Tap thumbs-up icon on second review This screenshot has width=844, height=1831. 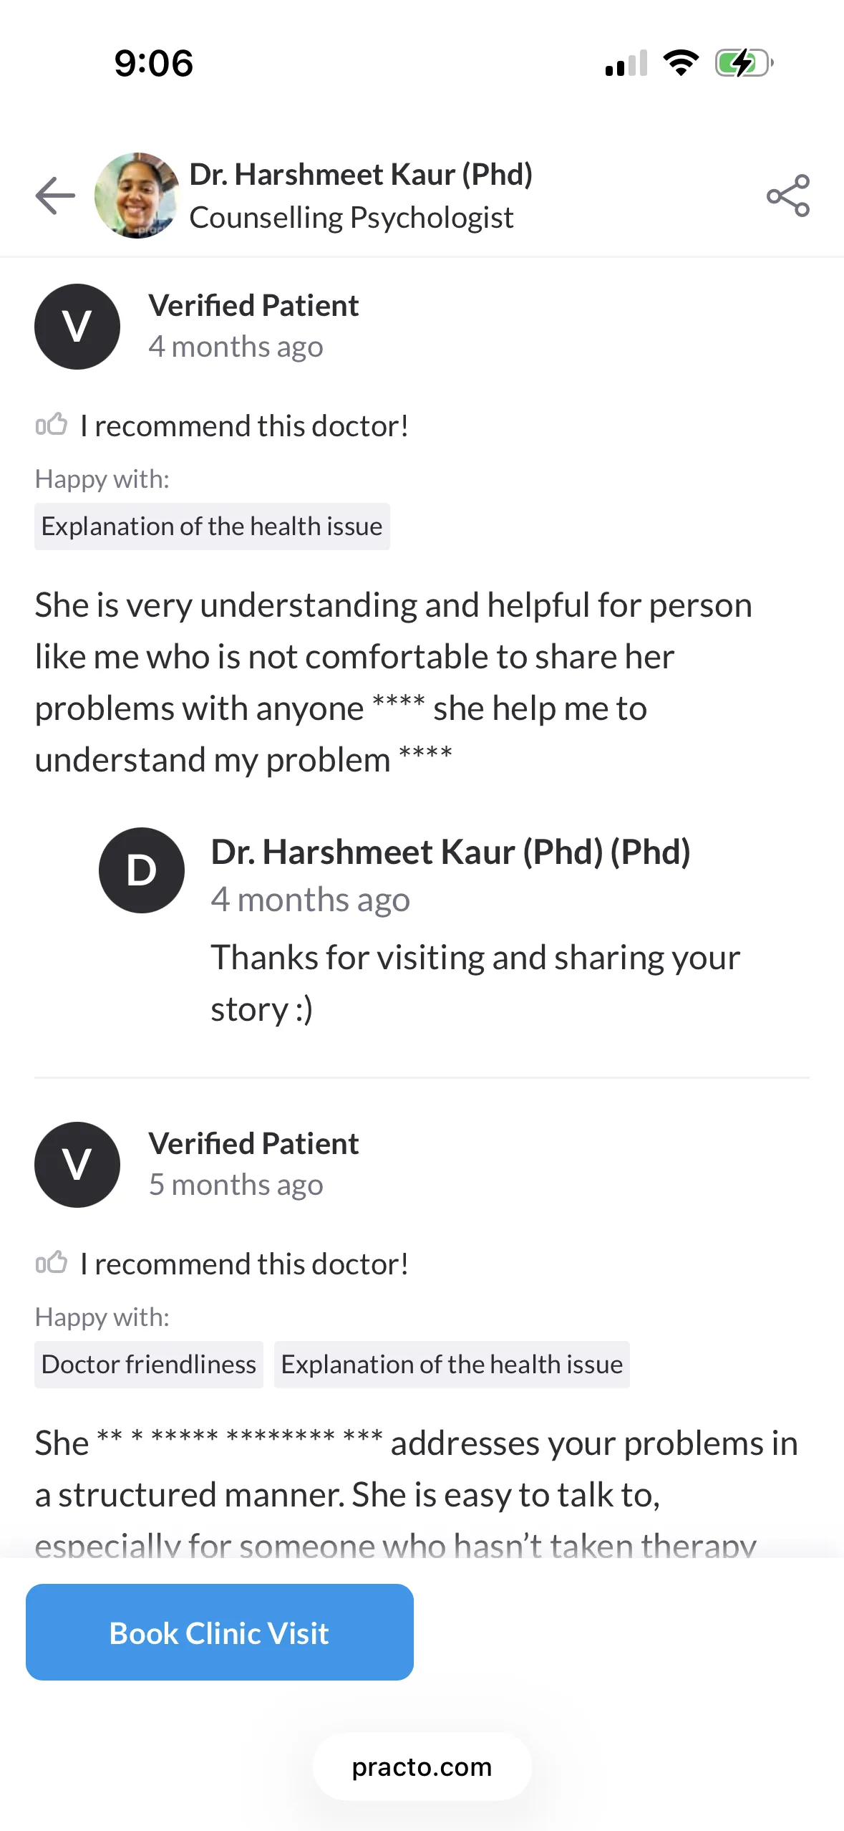click(52, 1263)
